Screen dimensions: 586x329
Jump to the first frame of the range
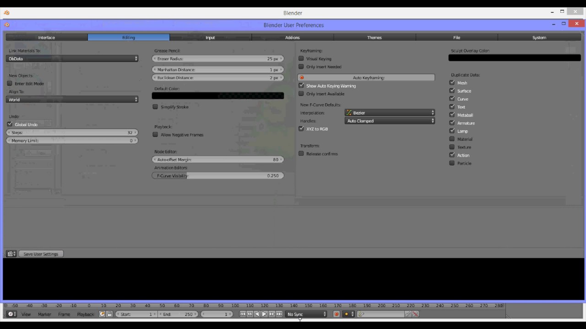pyautogui.click(x=243, y=314)
